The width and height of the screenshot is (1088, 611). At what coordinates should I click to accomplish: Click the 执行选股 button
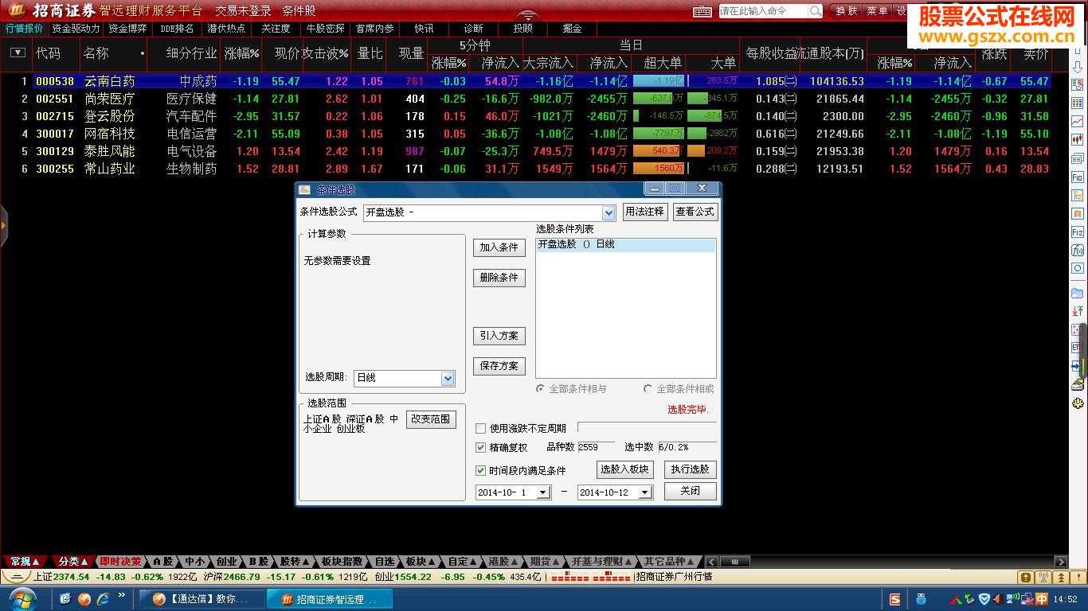[690, 469]
